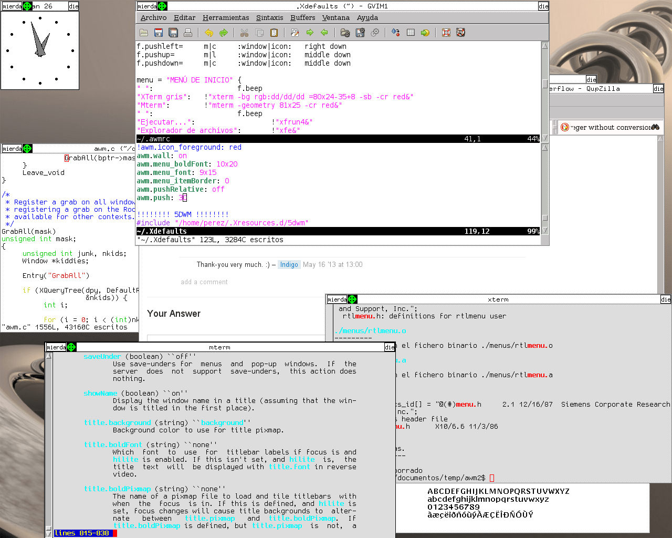Image resolution: width=672 pixels, height=538 pixels.
Task: Click scrollbar thumb of GVim top split
Action: (x=545, y=84)
